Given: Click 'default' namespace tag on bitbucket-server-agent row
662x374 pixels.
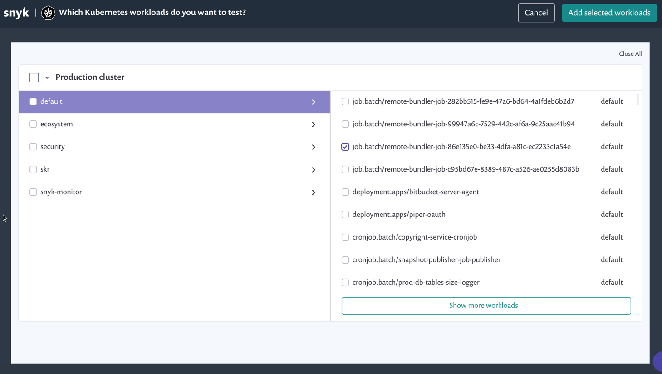Looking at the screenshot, I should coord(612,192).
